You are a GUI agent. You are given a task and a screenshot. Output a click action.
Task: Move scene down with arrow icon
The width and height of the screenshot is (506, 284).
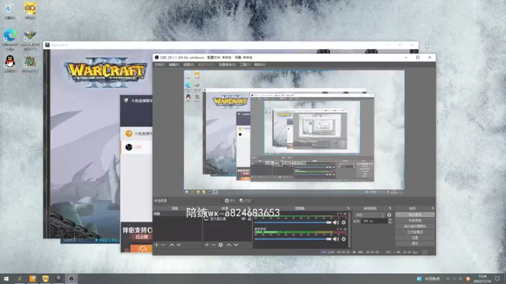click(178, 245)
